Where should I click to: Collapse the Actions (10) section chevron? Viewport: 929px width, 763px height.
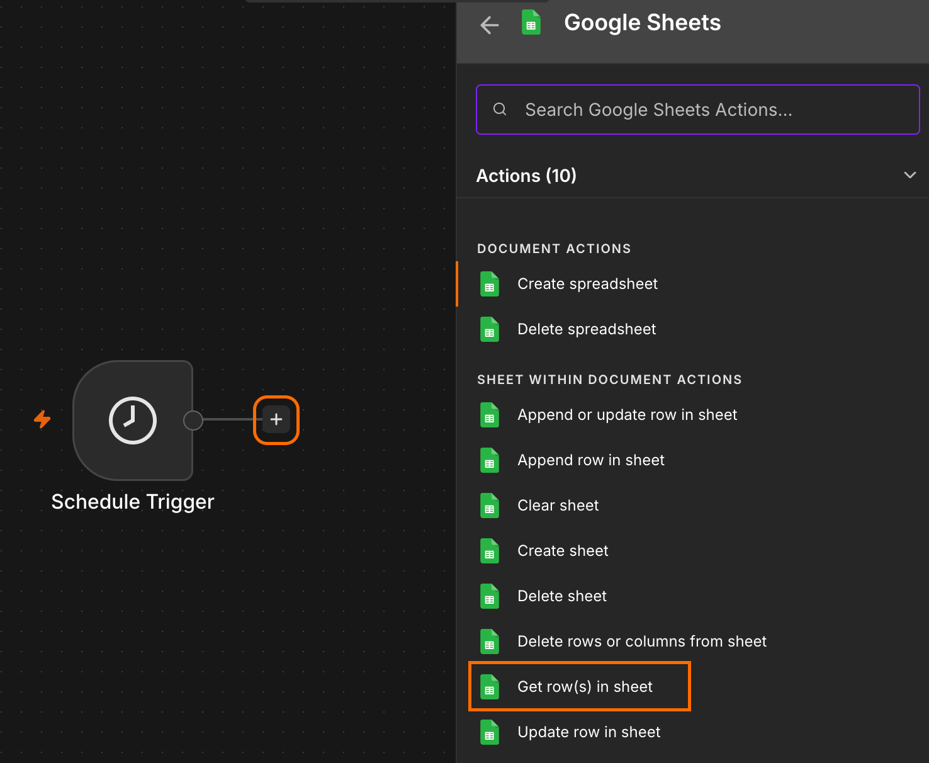909,175
